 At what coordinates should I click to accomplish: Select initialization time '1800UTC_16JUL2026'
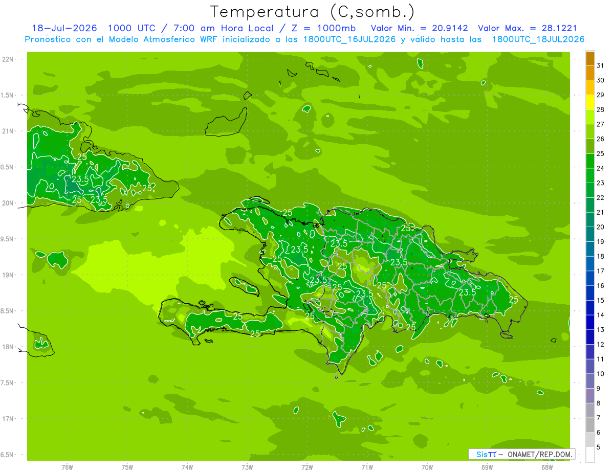(350, 39)
